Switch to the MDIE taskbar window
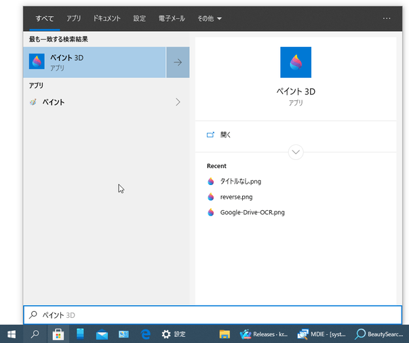The height and width of the screenshot is (343, 409). click(x=322, y=334)
